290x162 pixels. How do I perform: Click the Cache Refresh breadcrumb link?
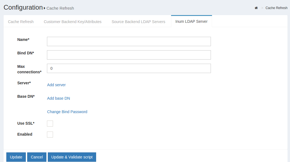(276, 8)
